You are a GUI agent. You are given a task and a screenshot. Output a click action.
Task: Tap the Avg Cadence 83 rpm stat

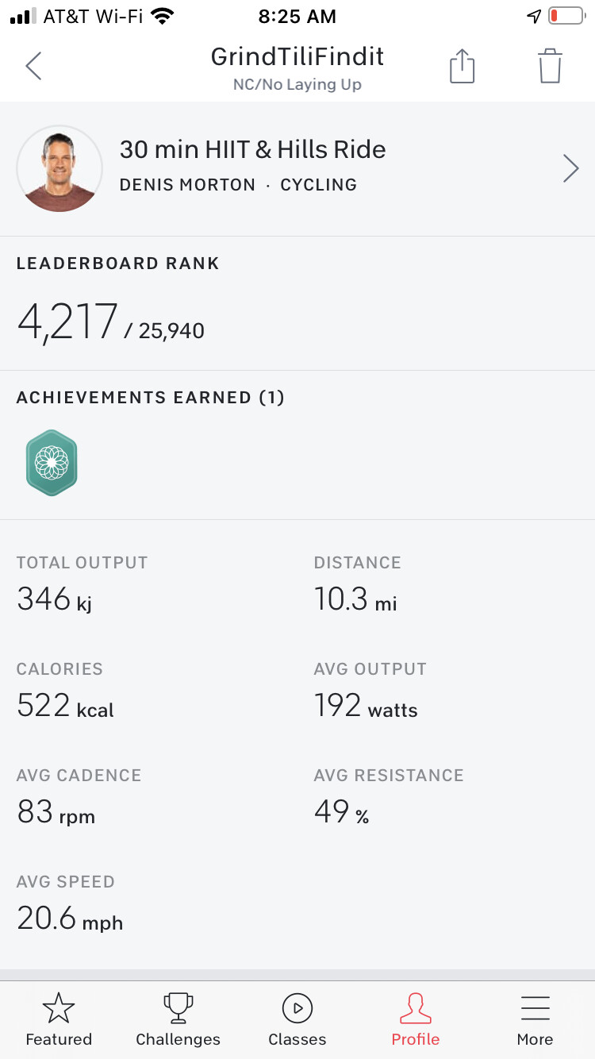click(x=56, y=812)
